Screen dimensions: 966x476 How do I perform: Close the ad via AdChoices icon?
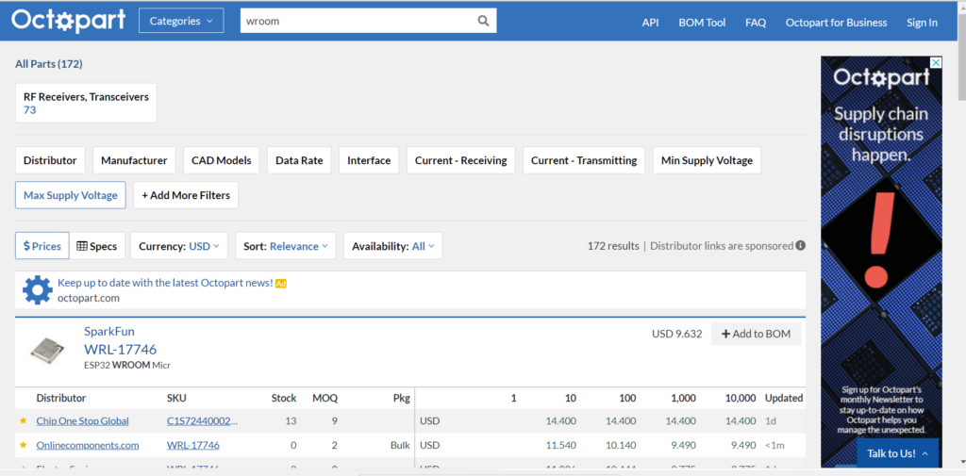(x=936, y=62)
